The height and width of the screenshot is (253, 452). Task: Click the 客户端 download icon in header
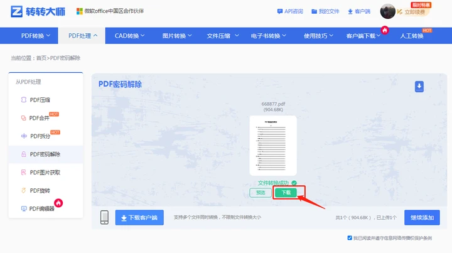click(350, 11)
